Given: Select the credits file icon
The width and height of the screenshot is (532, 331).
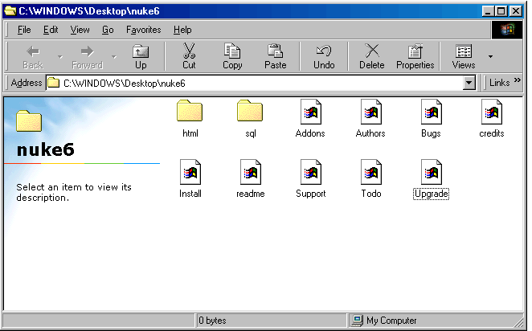Looking at the screenshot, I should 491,112.
